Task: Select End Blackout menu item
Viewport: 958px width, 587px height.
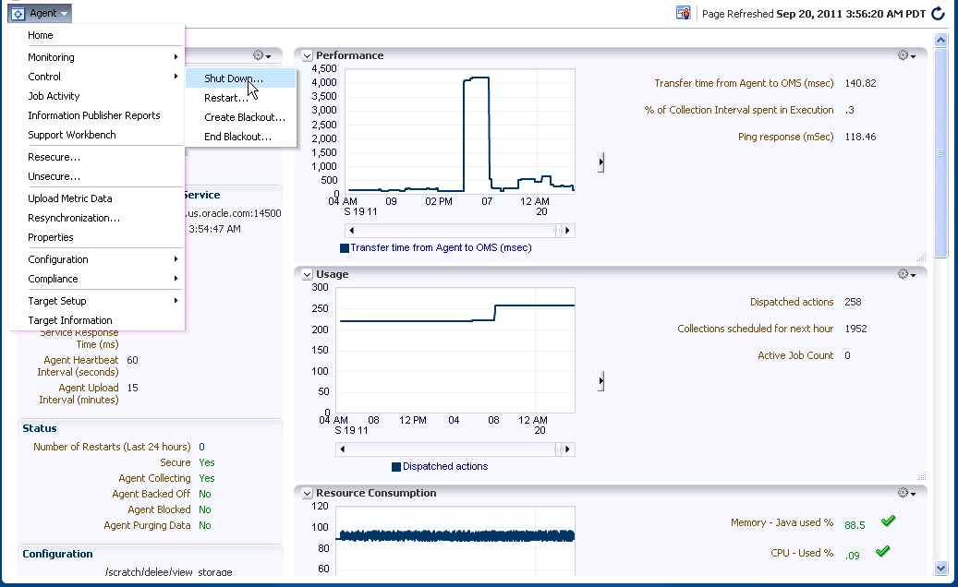Action: tap(241, 137)
